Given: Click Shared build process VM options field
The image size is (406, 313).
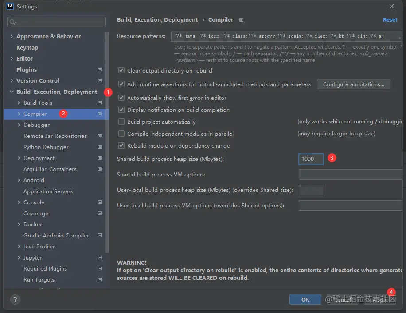Looking at the screenshot, I should (x=351, y=175).
